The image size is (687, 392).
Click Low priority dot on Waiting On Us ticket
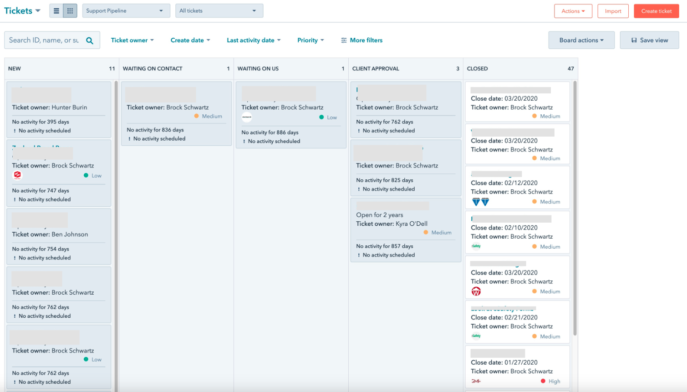[x=322, y=117]
